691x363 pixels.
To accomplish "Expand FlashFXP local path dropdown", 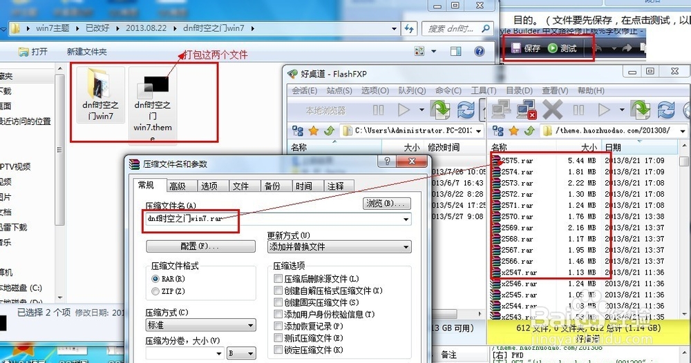I will coord(478,130).
